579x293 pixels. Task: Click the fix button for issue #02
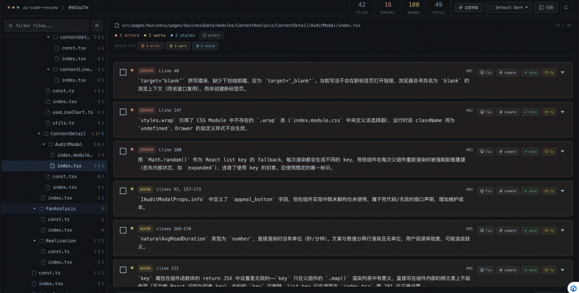coord(486,112)
